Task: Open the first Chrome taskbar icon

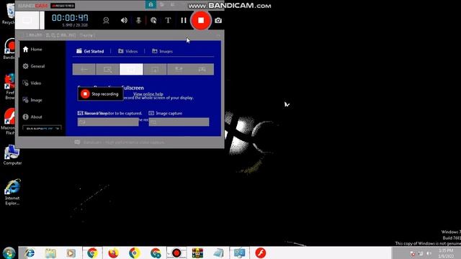Action: tap(92, 253)
